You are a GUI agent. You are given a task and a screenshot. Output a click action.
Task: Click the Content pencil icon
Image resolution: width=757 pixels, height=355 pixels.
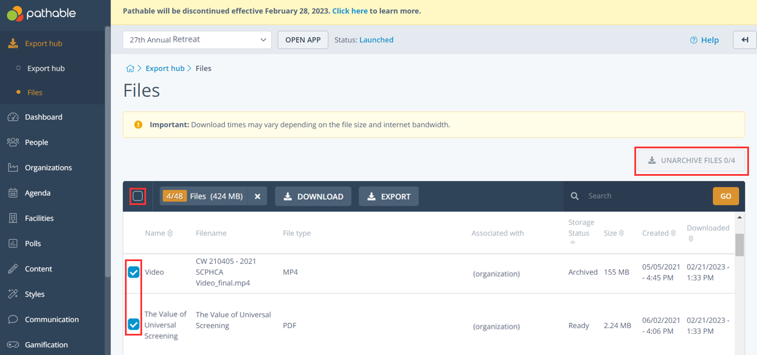13,269
